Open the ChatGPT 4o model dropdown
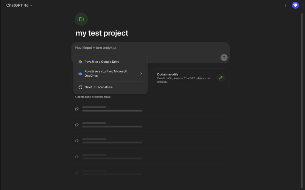The image size is (305, 190). point(19,5)
